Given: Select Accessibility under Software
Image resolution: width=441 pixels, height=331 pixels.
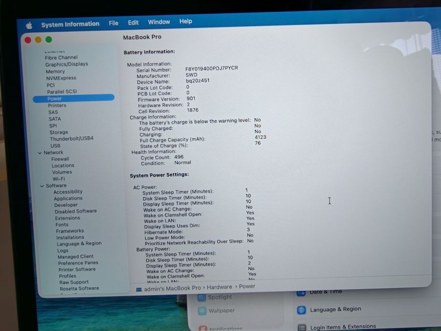Looking at the screenshot, I should pyautogui.click(x=68, y=192).
